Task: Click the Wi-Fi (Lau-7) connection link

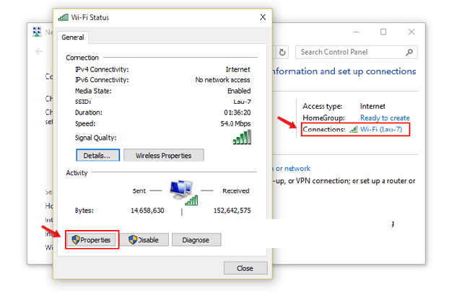Action: (381, 129)
